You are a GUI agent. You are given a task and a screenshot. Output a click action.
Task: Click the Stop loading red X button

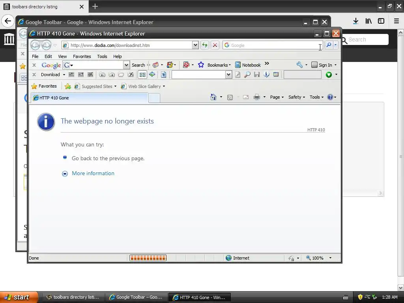[215, 45]
